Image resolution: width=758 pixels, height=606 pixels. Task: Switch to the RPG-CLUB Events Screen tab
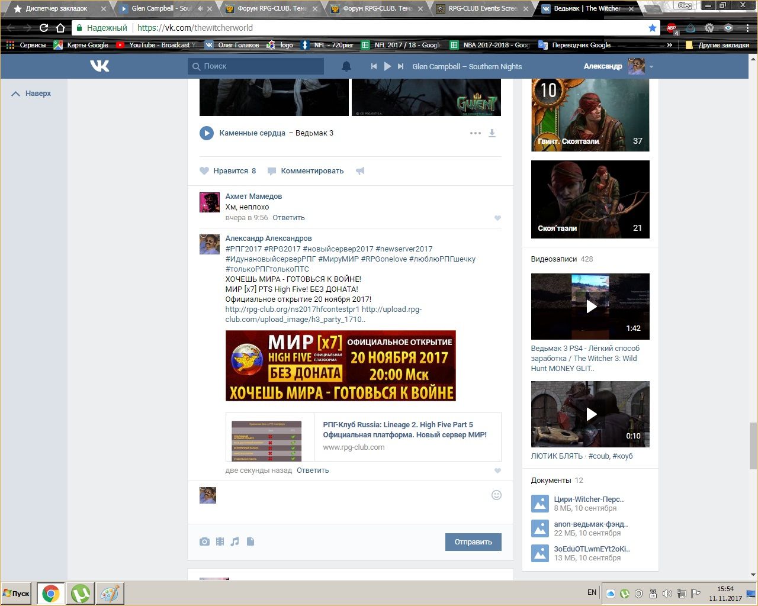click(x=482, y=9)
